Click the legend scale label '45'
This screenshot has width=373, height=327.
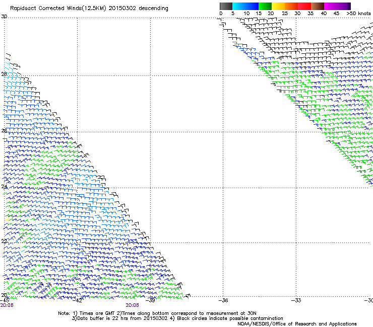click(336, 14)
